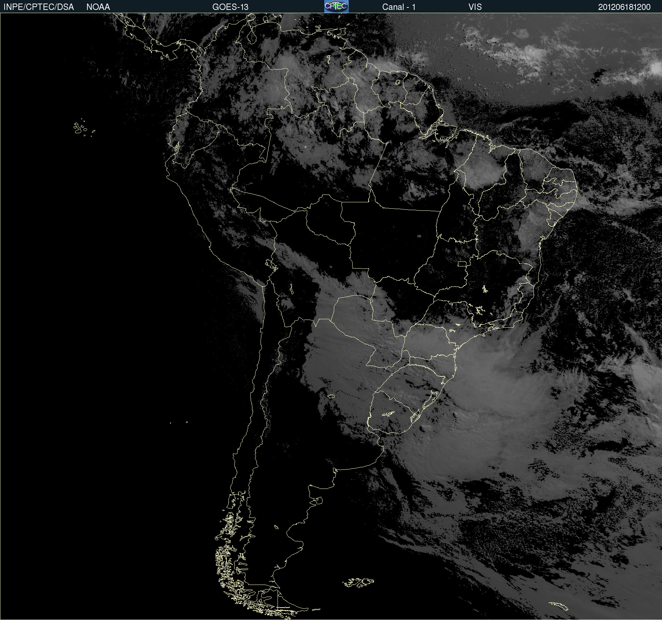Click the NOAA label in the header
The image size is (662, 620).
pos(98,7)
